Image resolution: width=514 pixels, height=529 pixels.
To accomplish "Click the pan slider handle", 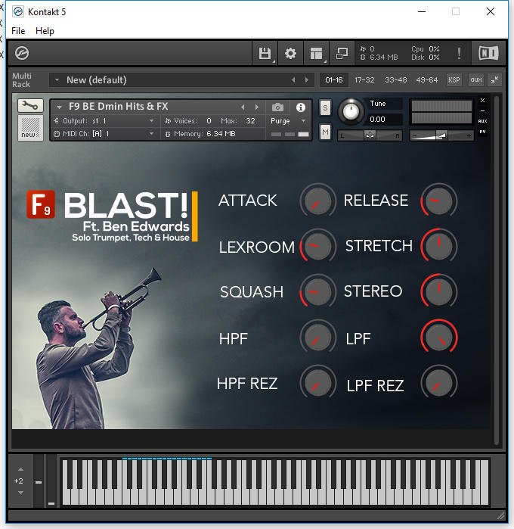I will tap(370, 135).
